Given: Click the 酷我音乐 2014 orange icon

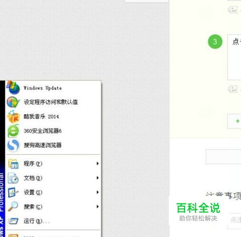Looking at the screenshot, I should coord(13,117).
